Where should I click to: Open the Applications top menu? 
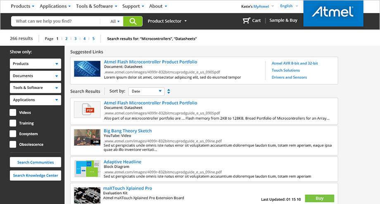[55, 6]
